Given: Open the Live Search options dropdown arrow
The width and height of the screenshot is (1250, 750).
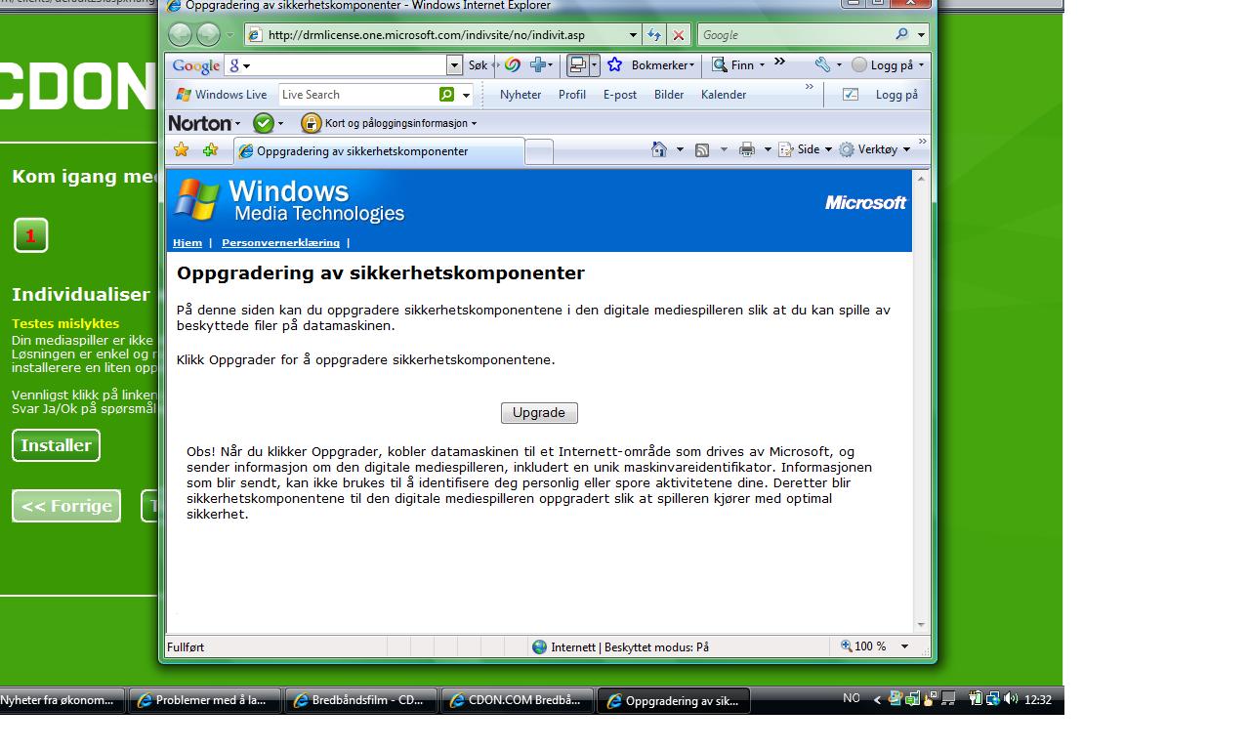Looking at the screenshot, I should (x=466, y=95).
